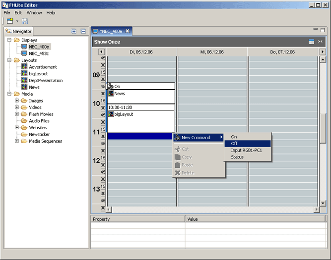This screenshot has width=331, height=260.
Task: Close the NEC_400e editor tab
Action: [x=127, y=31]
